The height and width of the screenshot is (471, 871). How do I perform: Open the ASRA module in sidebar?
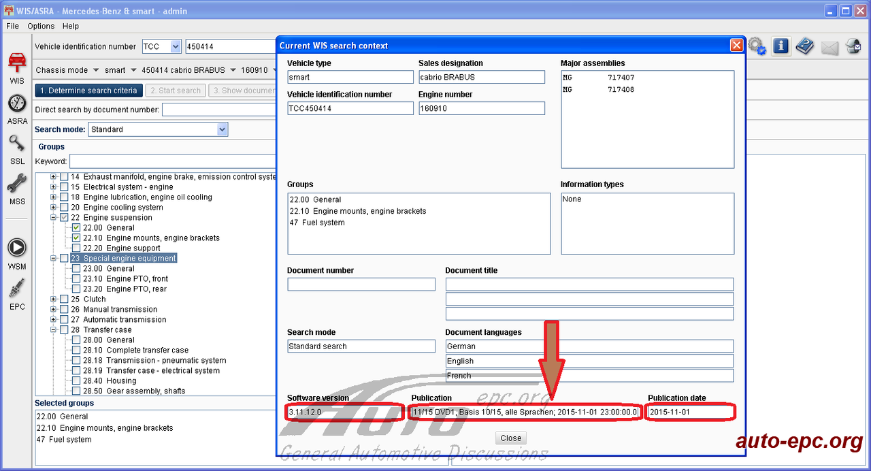pos(17,109)
